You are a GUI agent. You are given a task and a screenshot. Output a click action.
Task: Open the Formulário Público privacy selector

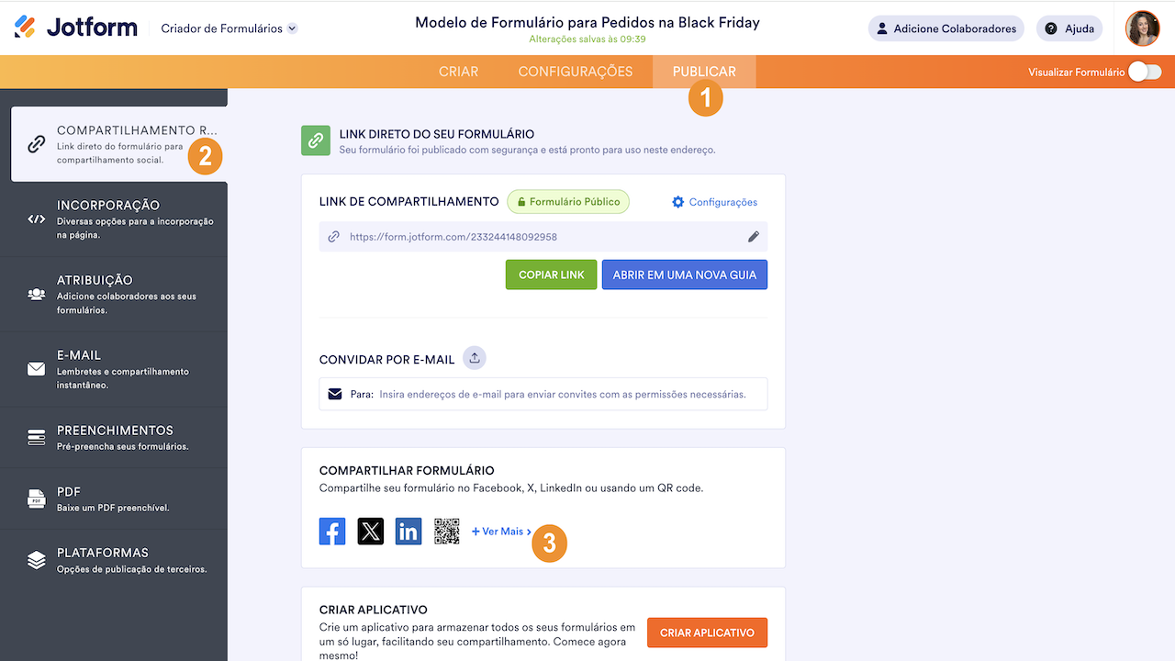568,202
